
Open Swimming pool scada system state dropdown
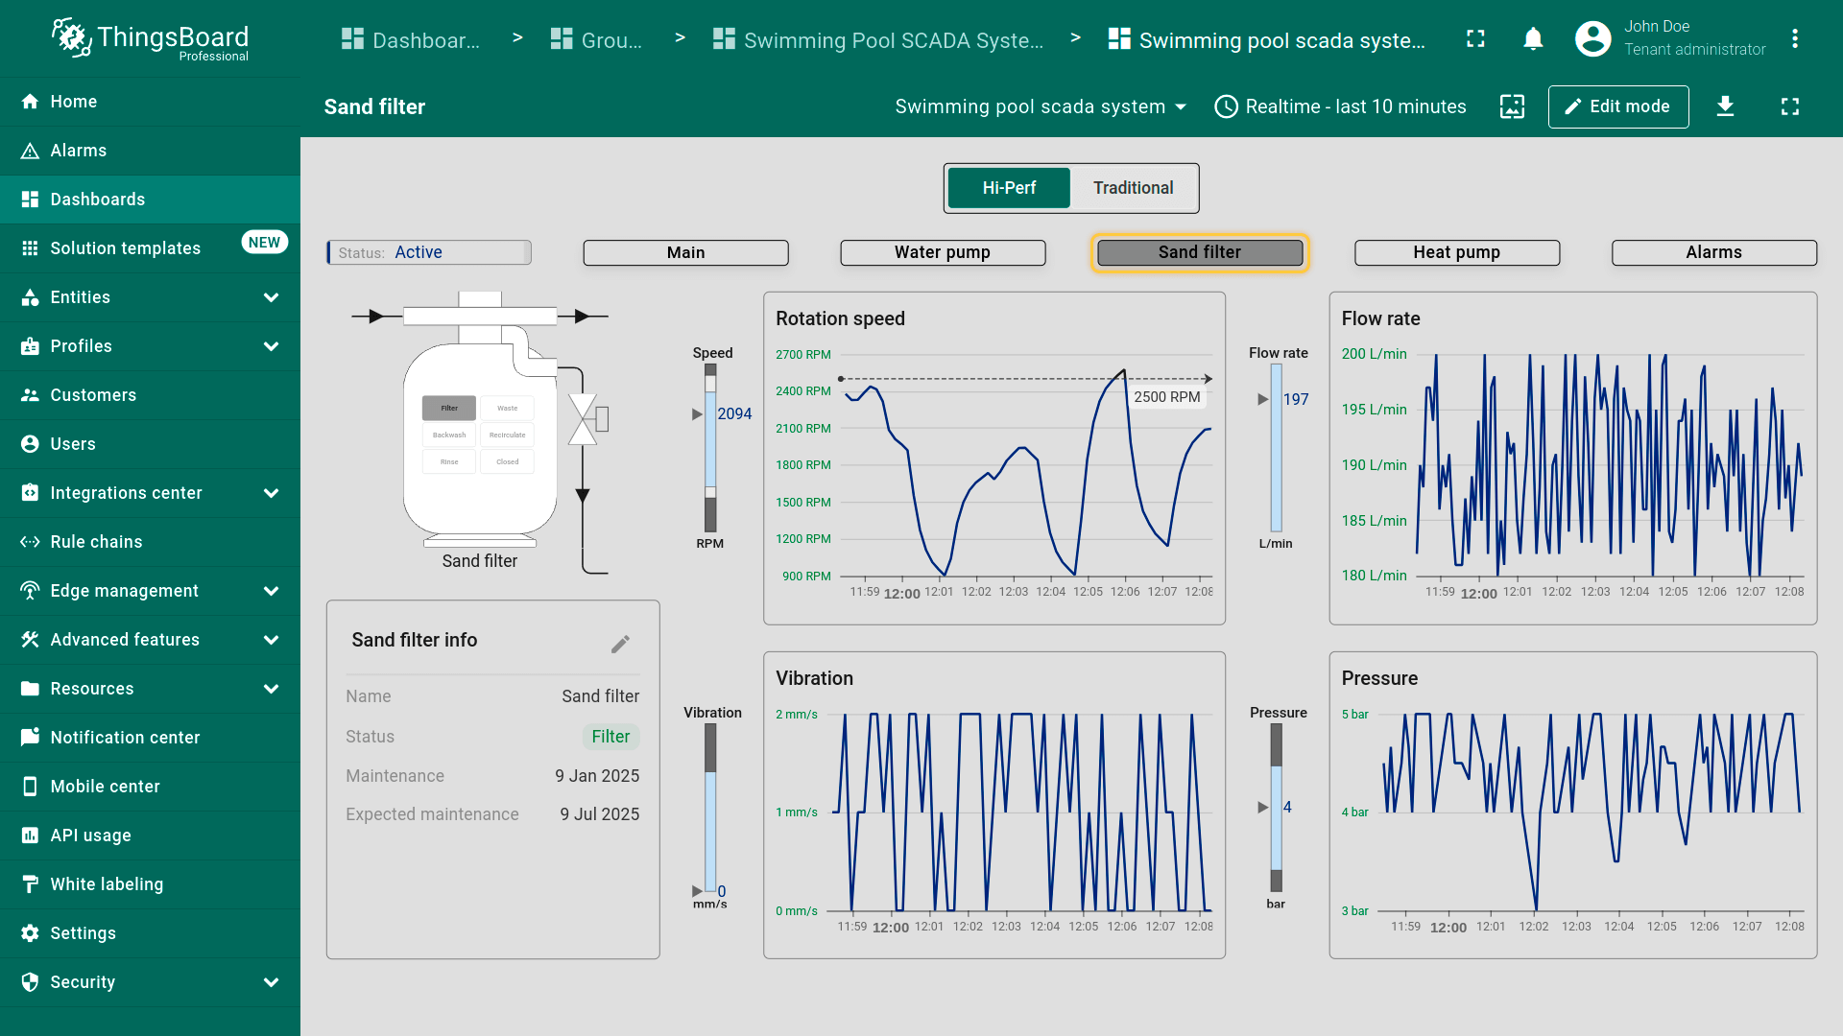(x=1041, y=106)
